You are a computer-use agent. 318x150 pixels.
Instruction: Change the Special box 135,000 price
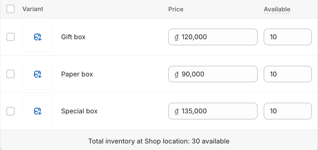pyautogui.click(x=213, y=111)
